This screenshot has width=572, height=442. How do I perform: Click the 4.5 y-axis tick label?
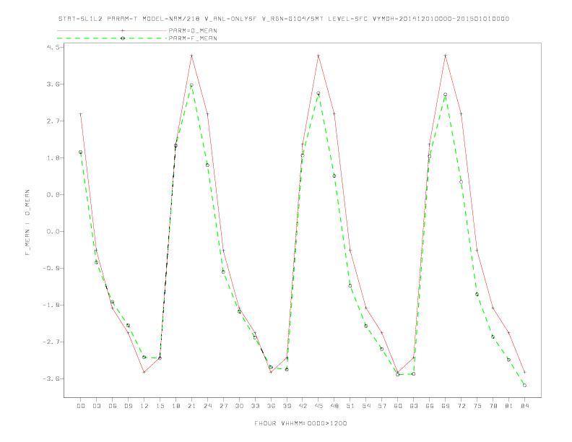point(53,48)
